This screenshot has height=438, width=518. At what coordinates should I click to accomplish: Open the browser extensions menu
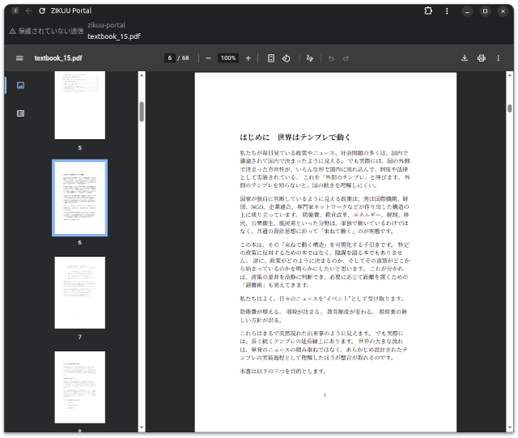428,11
